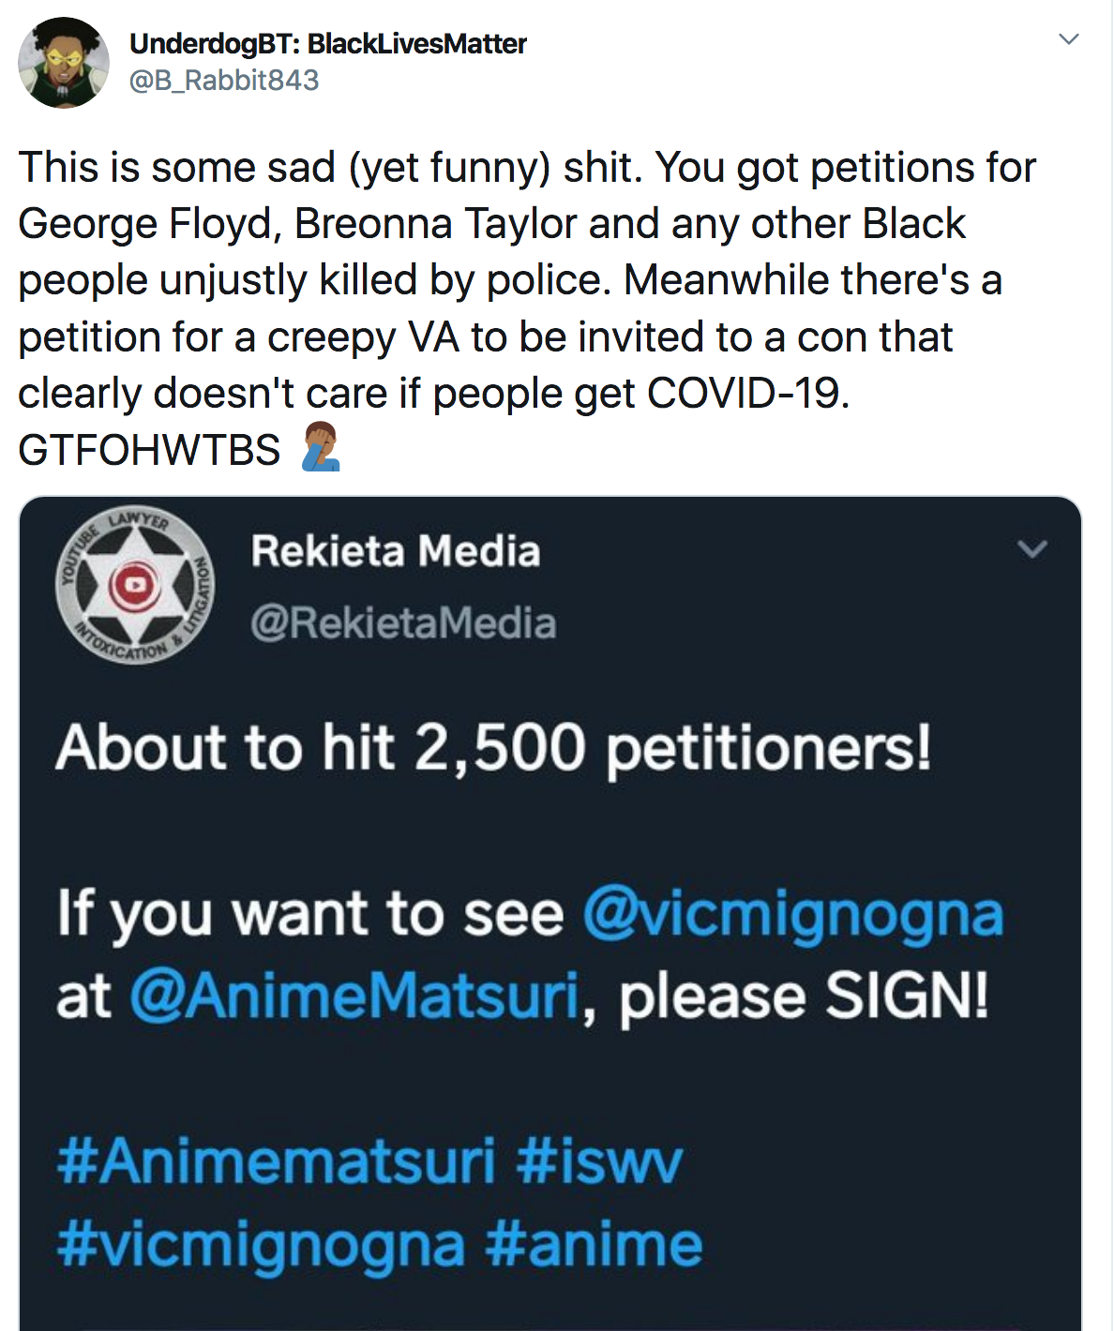Viewport: 1114px width, 1331px height.
Task: Open the #vicmignogna hashtag
Action: click(x=261, y=1245)
